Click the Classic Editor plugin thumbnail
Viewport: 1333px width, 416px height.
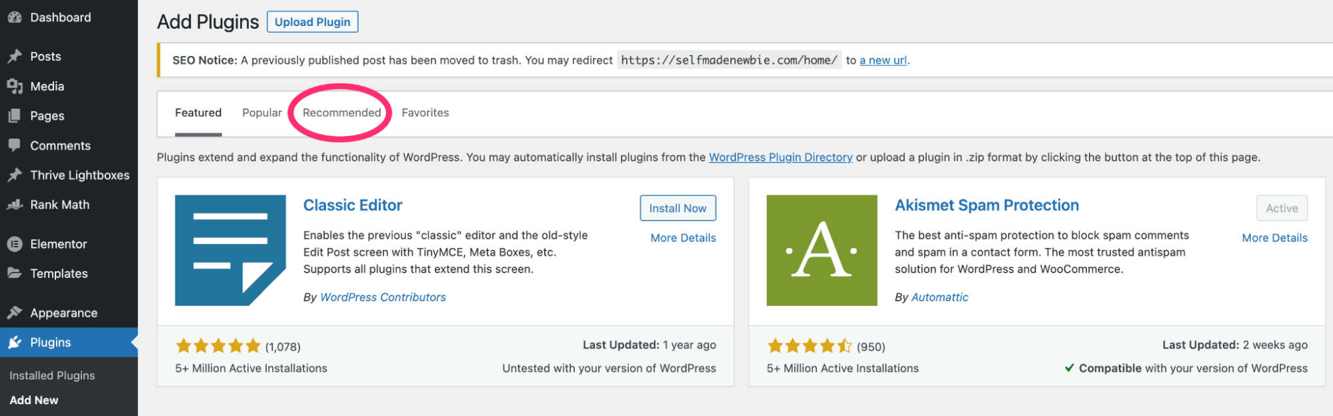coord(230,250)
